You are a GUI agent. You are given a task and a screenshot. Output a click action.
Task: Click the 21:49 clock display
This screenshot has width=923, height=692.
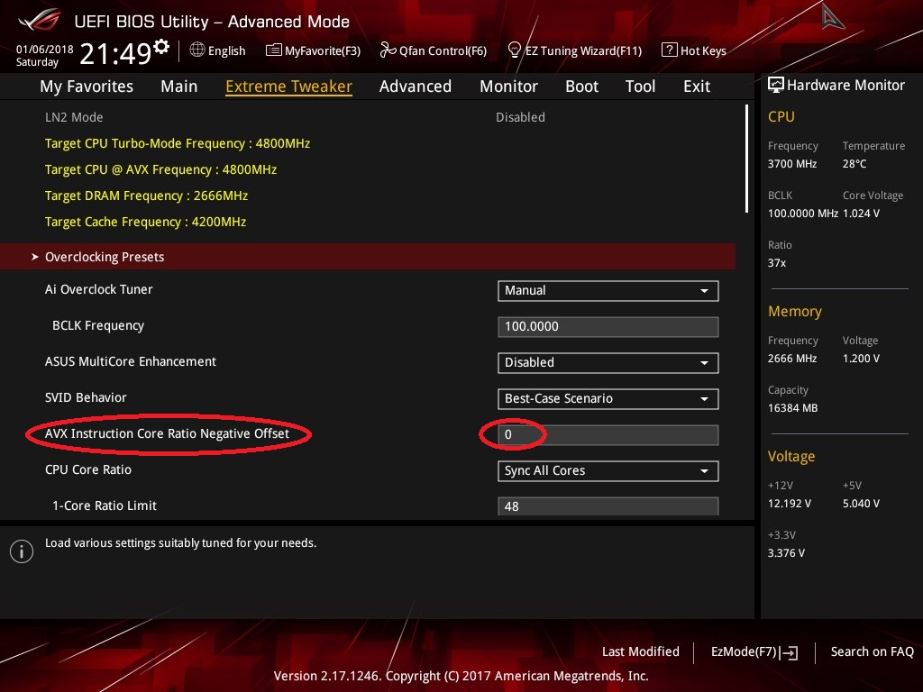coord(116,53)
